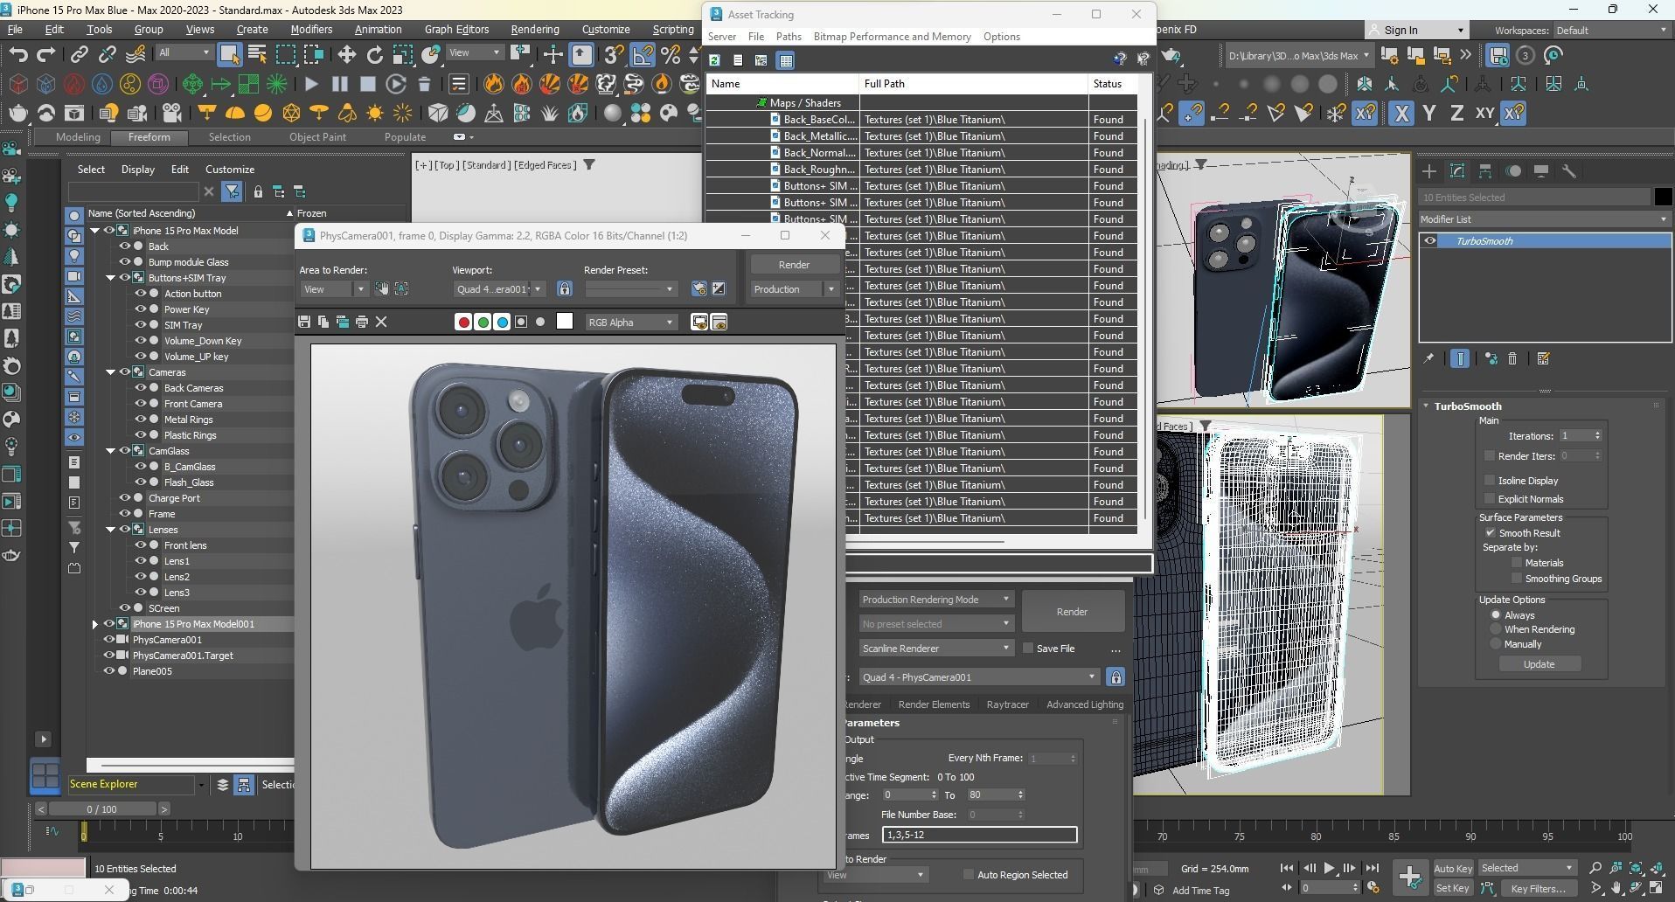The width and height of the screenshot is (1675, 902).
Task: Open Scanline Renderer dropdown
Action: (x=935, y=649)
